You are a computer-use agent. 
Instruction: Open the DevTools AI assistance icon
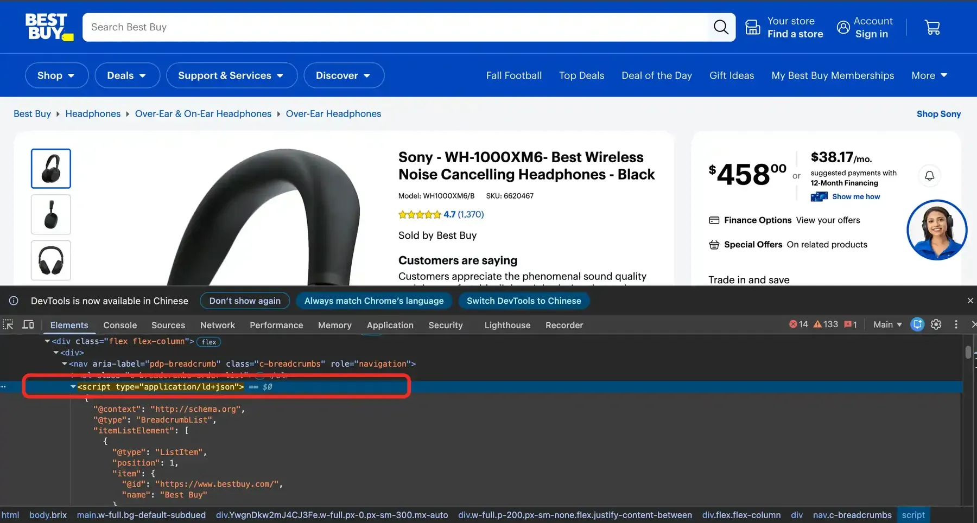point(917,324)
